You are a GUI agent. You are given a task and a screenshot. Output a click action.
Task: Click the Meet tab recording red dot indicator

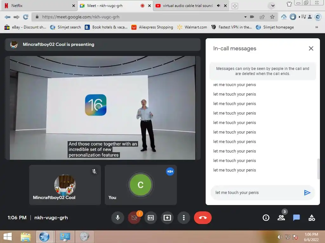click(143, 6)
